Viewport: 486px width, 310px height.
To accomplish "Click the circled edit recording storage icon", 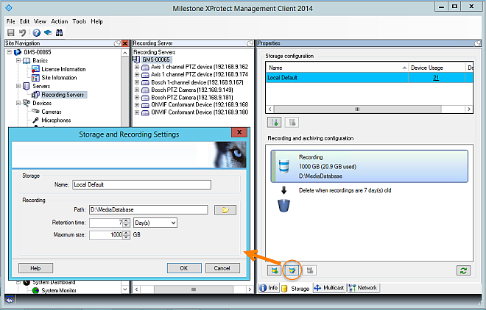I will click(x=292, y=270).
